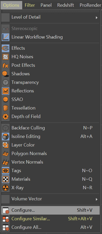Click the Effects OpenGL icon
The image size is (102, 234).
[x=6, y=48]
